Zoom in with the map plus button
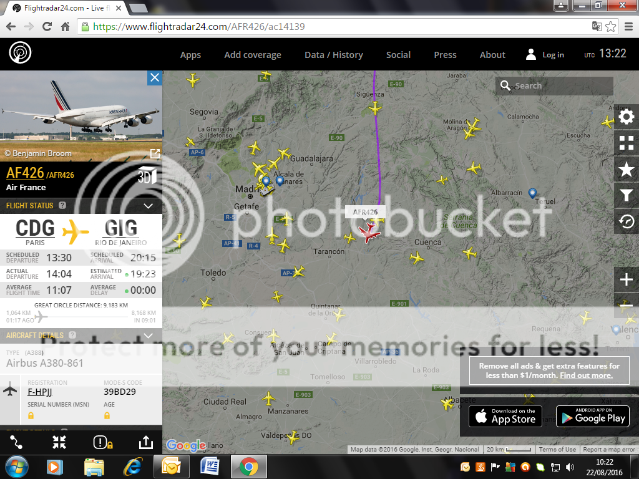Image resolution: width=639 pixels, height=479 pixels. tap(627, 280)
